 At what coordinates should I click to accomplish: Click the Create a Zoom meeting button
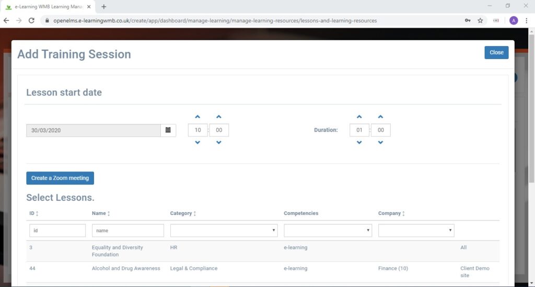[60, 178]
